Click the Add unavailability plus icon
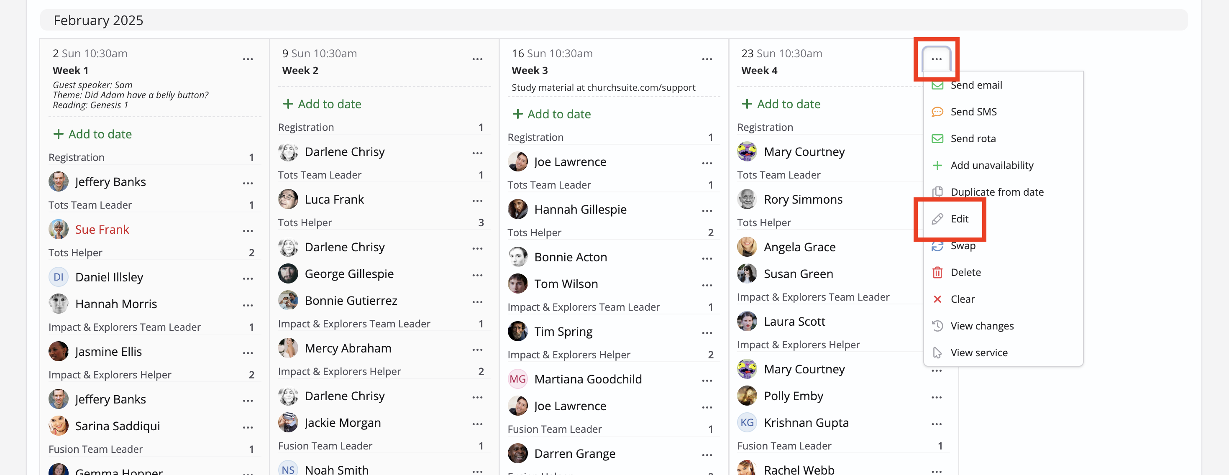The height and width of the screenshot is (475, 1229). (937, 165)
